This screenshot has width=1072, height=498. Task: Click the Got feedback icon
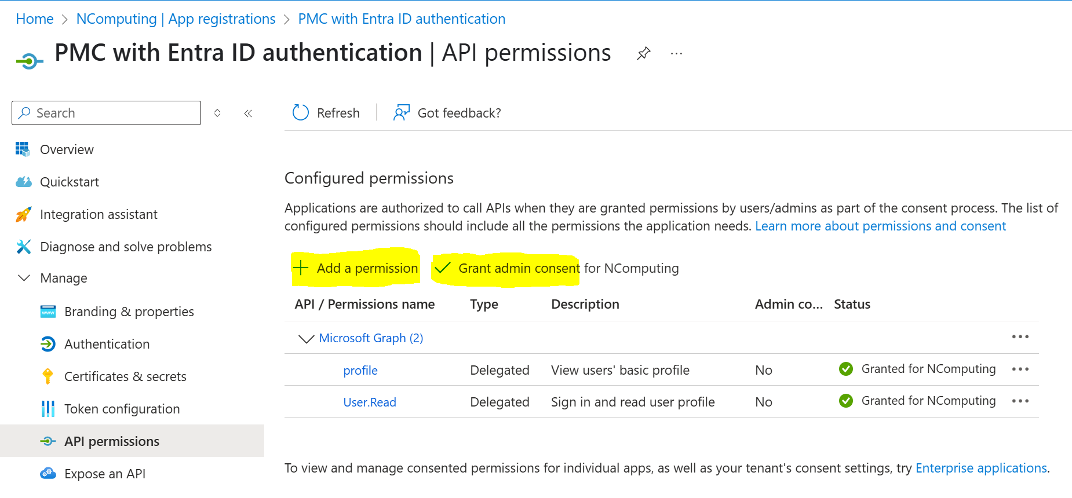(x=401, y=112)
